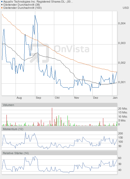Click the 15 Mio. volume axis label
Image resolution: width=130 pixels, height=179 pixels.
(x=123, y=113)
